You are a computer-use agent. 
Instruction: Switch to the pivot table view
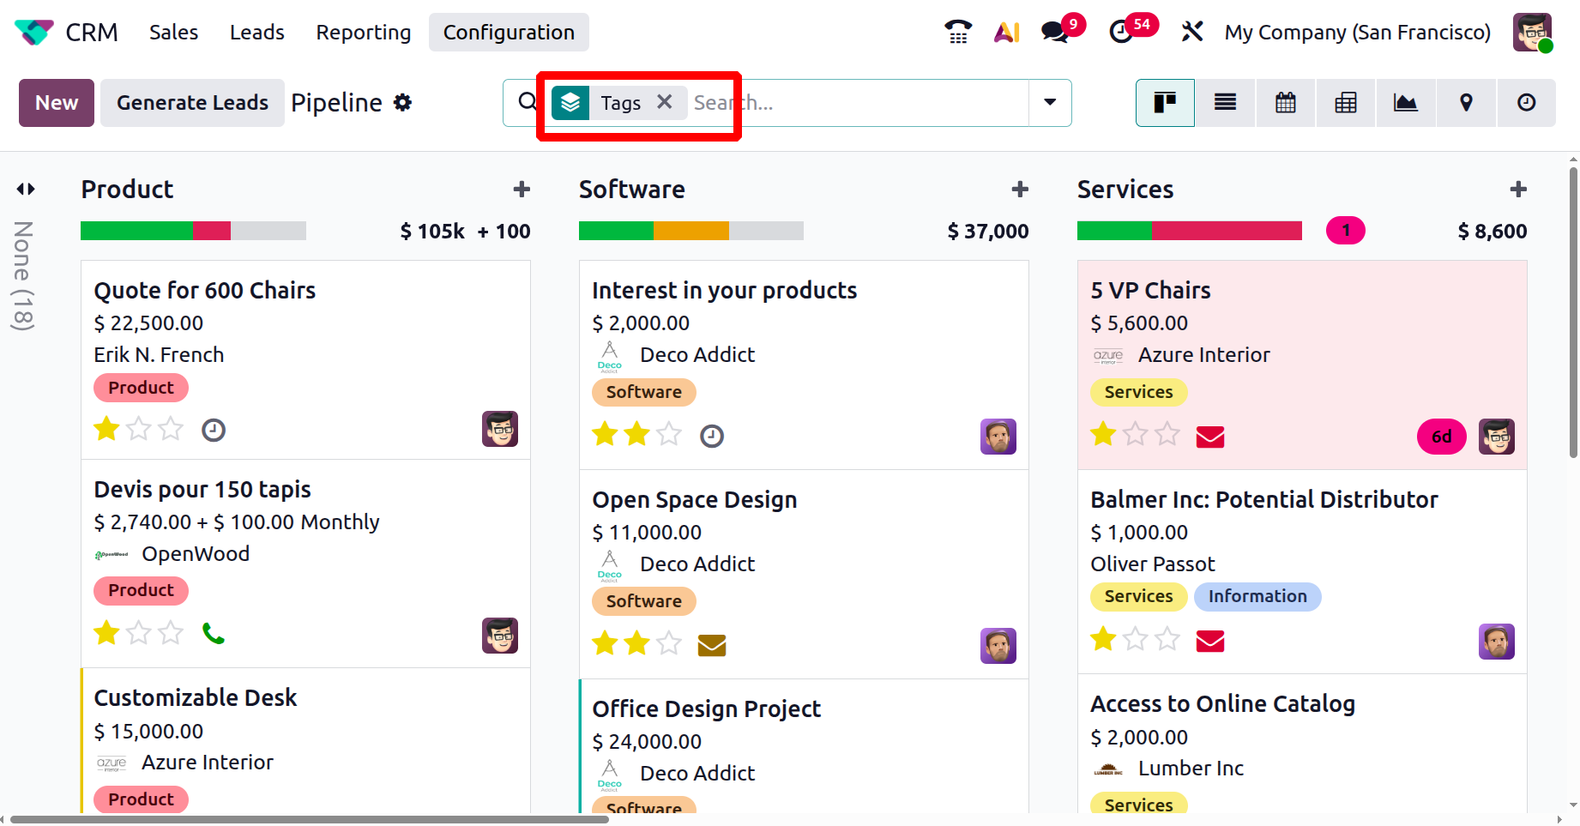coord(1345,103)
